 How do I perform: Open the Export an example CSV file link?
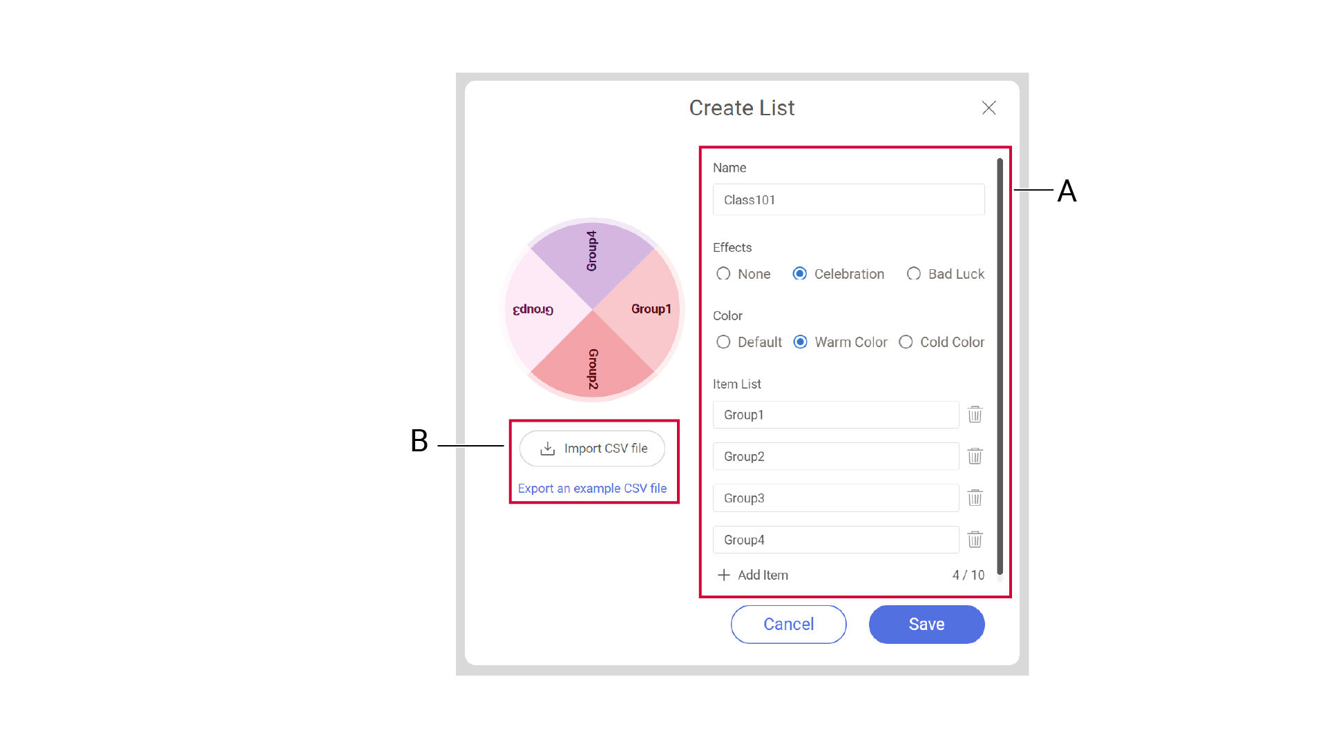point(592,489)
